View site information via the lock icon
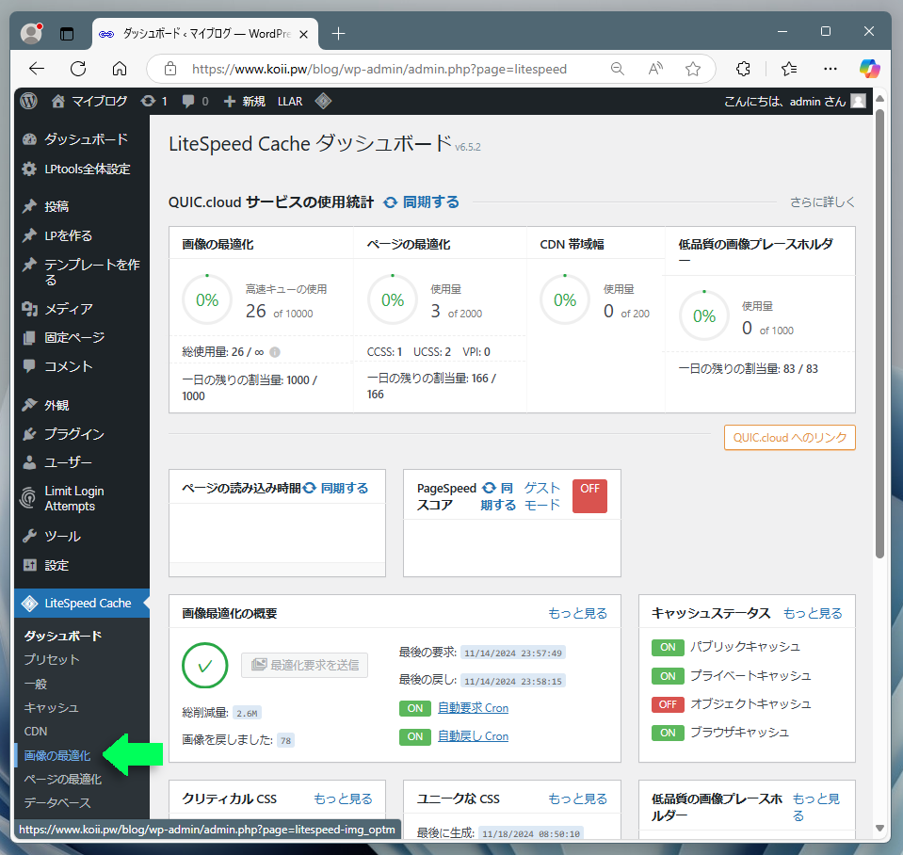The width and height of the screenshot is (903, 855). click(x=170, y=69)
